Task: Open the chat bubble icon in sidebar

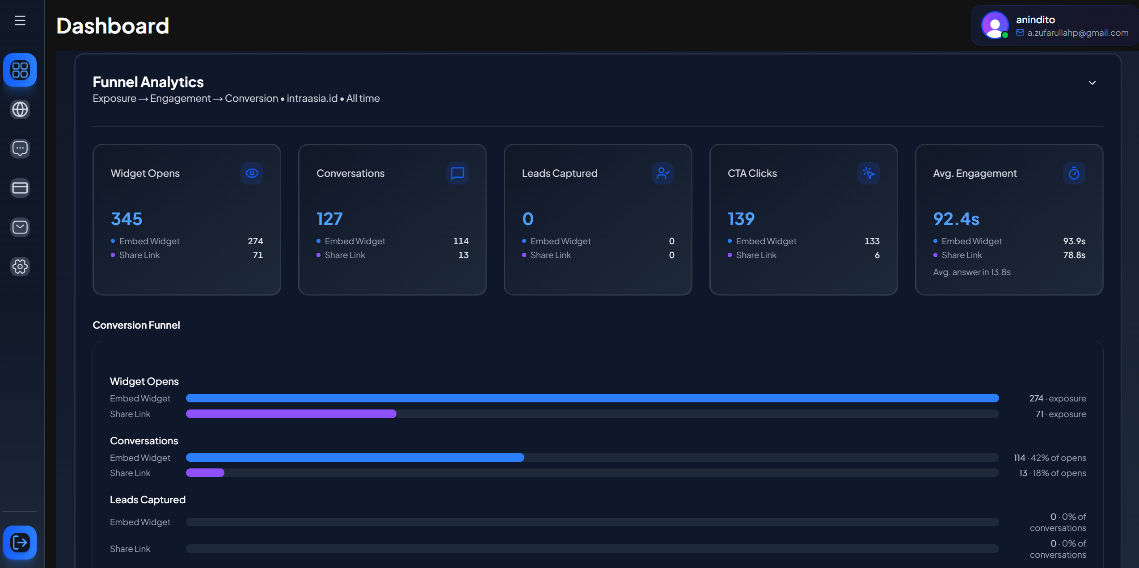Action: tap(20, 149)
